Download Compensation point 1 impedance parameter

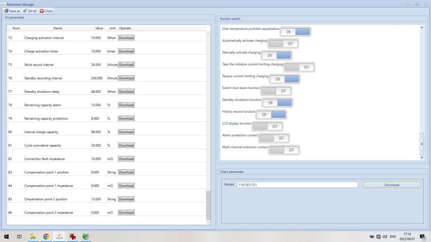[126, 186]
